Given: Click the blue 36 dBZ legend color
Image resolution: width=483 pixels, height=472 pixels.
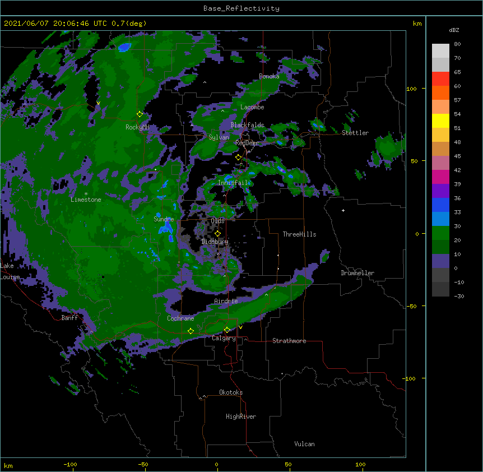Looking at the screenshot, I should pyautogui.click(x=440, y=205).
